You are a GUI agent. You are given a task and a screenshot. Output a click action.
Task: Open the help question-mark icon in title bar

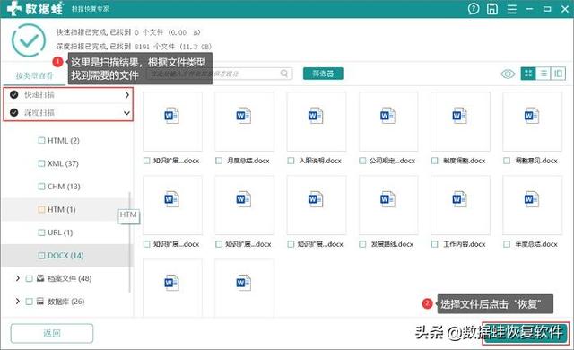point(474,9)
